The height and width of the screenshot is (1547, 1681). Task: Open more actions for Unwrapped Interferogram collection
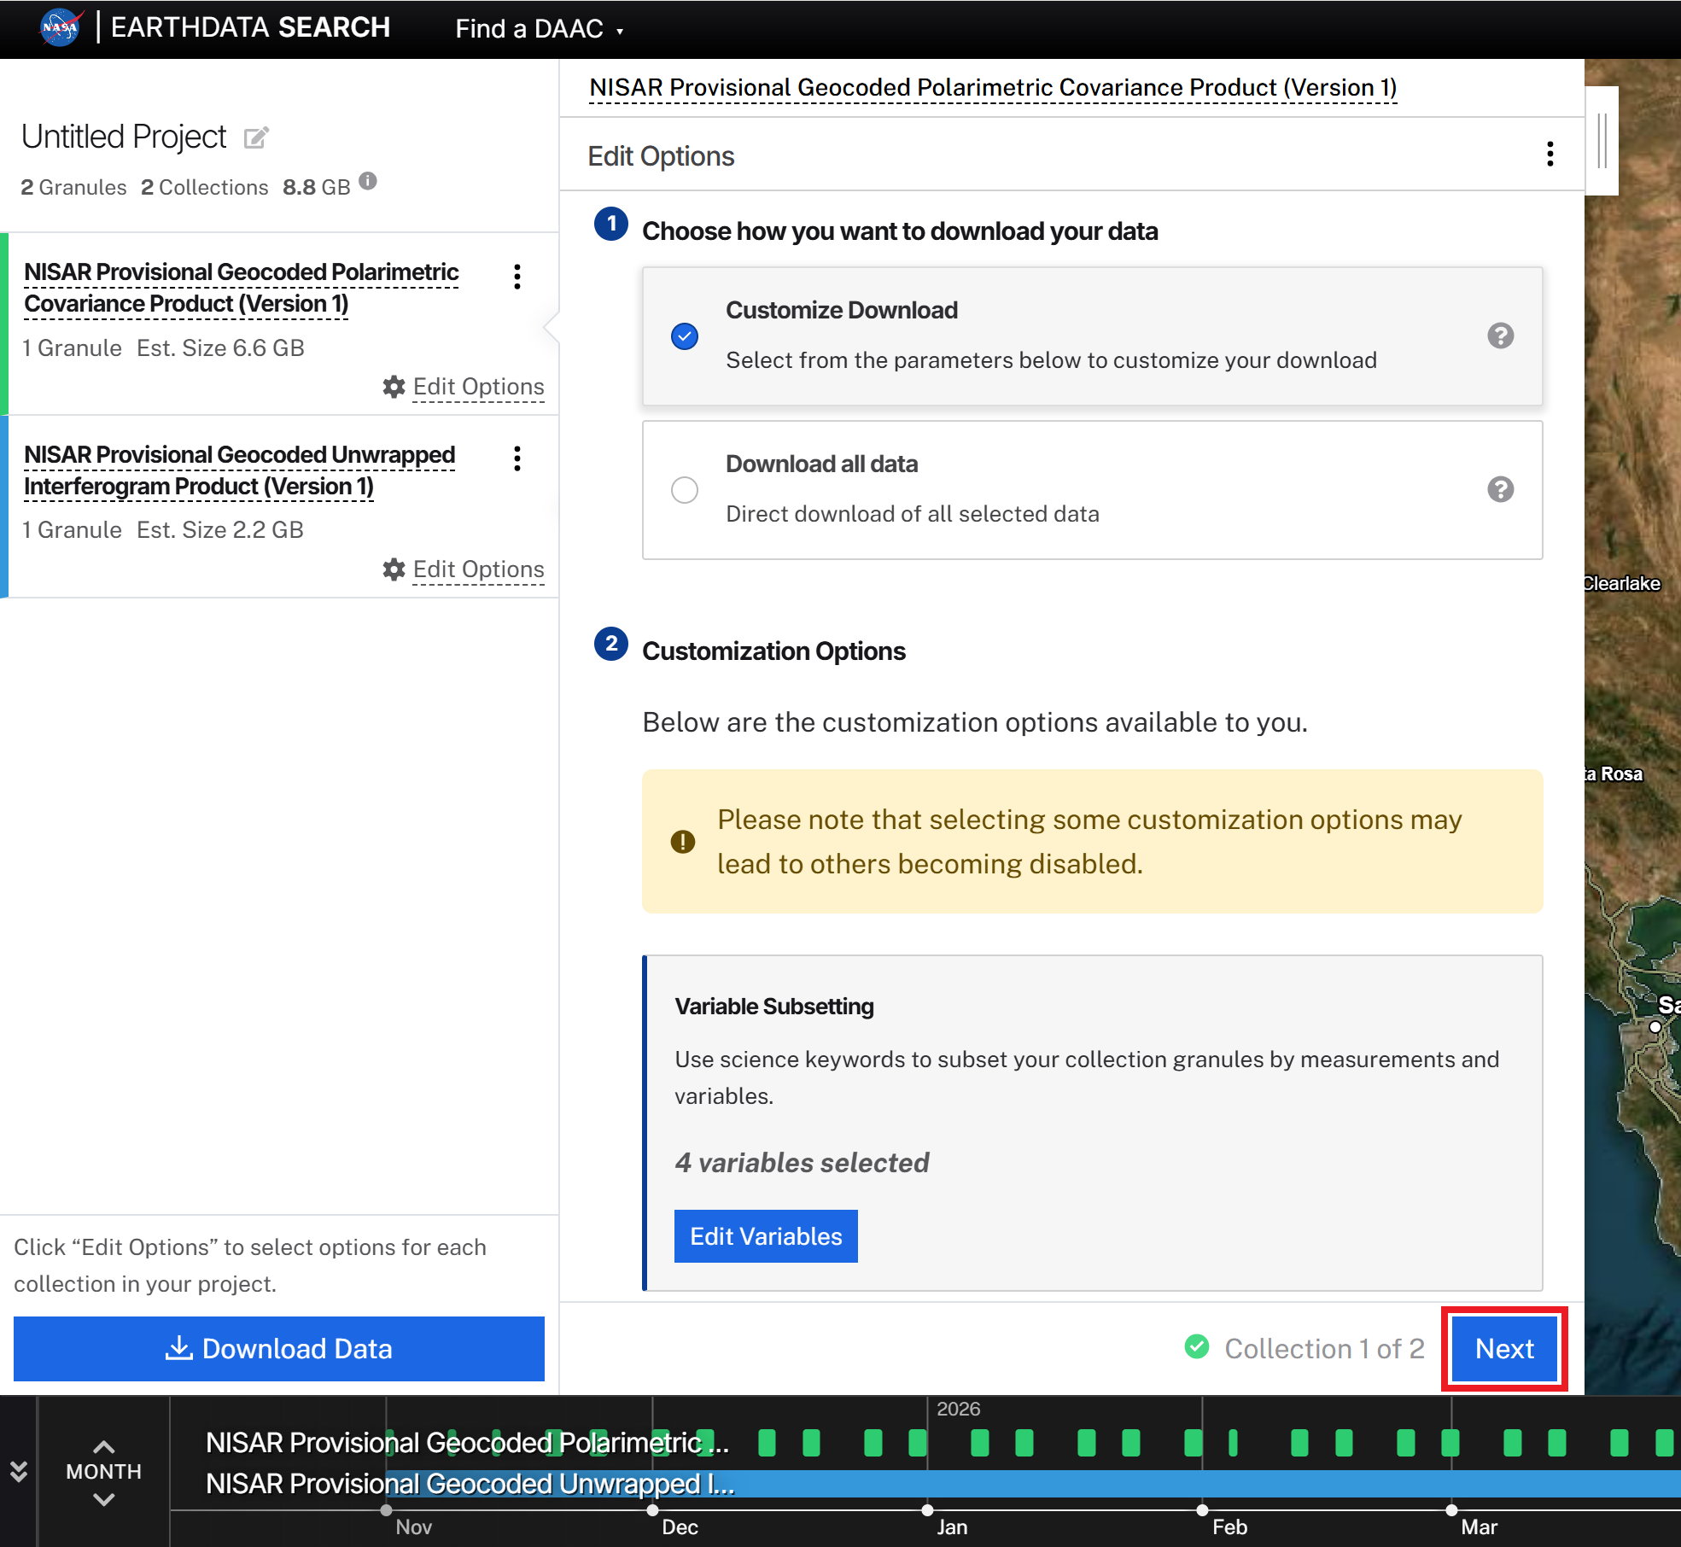517,458
